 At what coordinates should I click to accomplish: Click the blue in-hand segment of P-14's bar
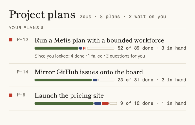[x=95, y=80]
